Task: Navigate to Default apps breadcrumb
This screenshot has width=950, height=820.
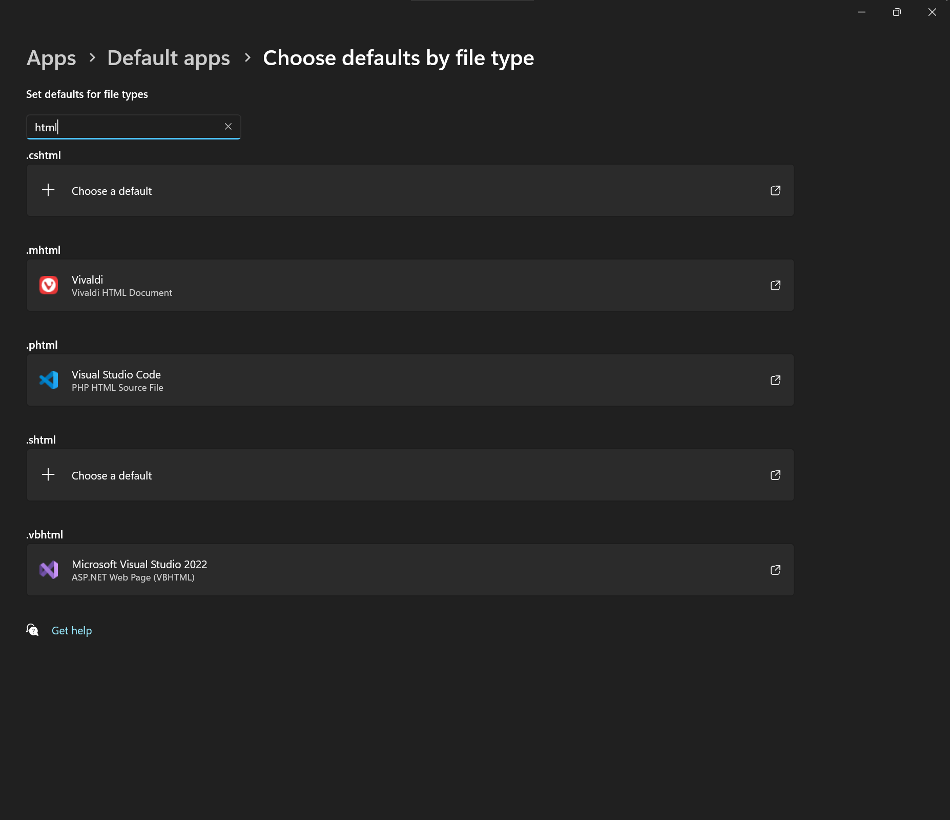Action: (169, 58)
